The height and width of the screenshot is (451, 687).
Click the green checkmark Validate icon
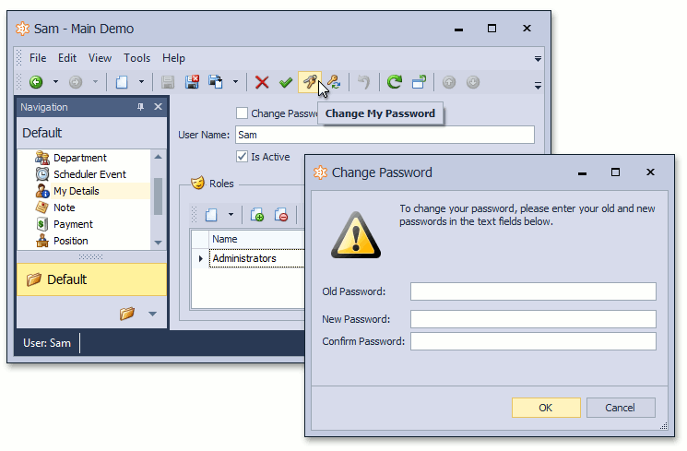coord(286,82)
